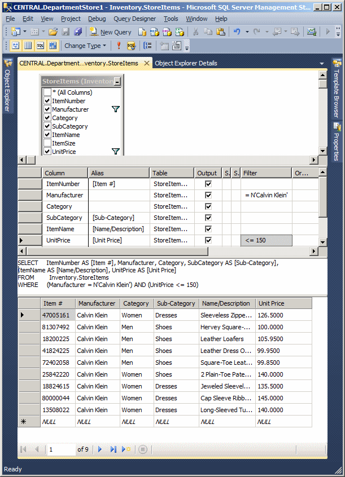Image resolution: width=345 pixels, height=477 pixels.
Task: Click the Paste clipboard icon
Action: point(221,32)
